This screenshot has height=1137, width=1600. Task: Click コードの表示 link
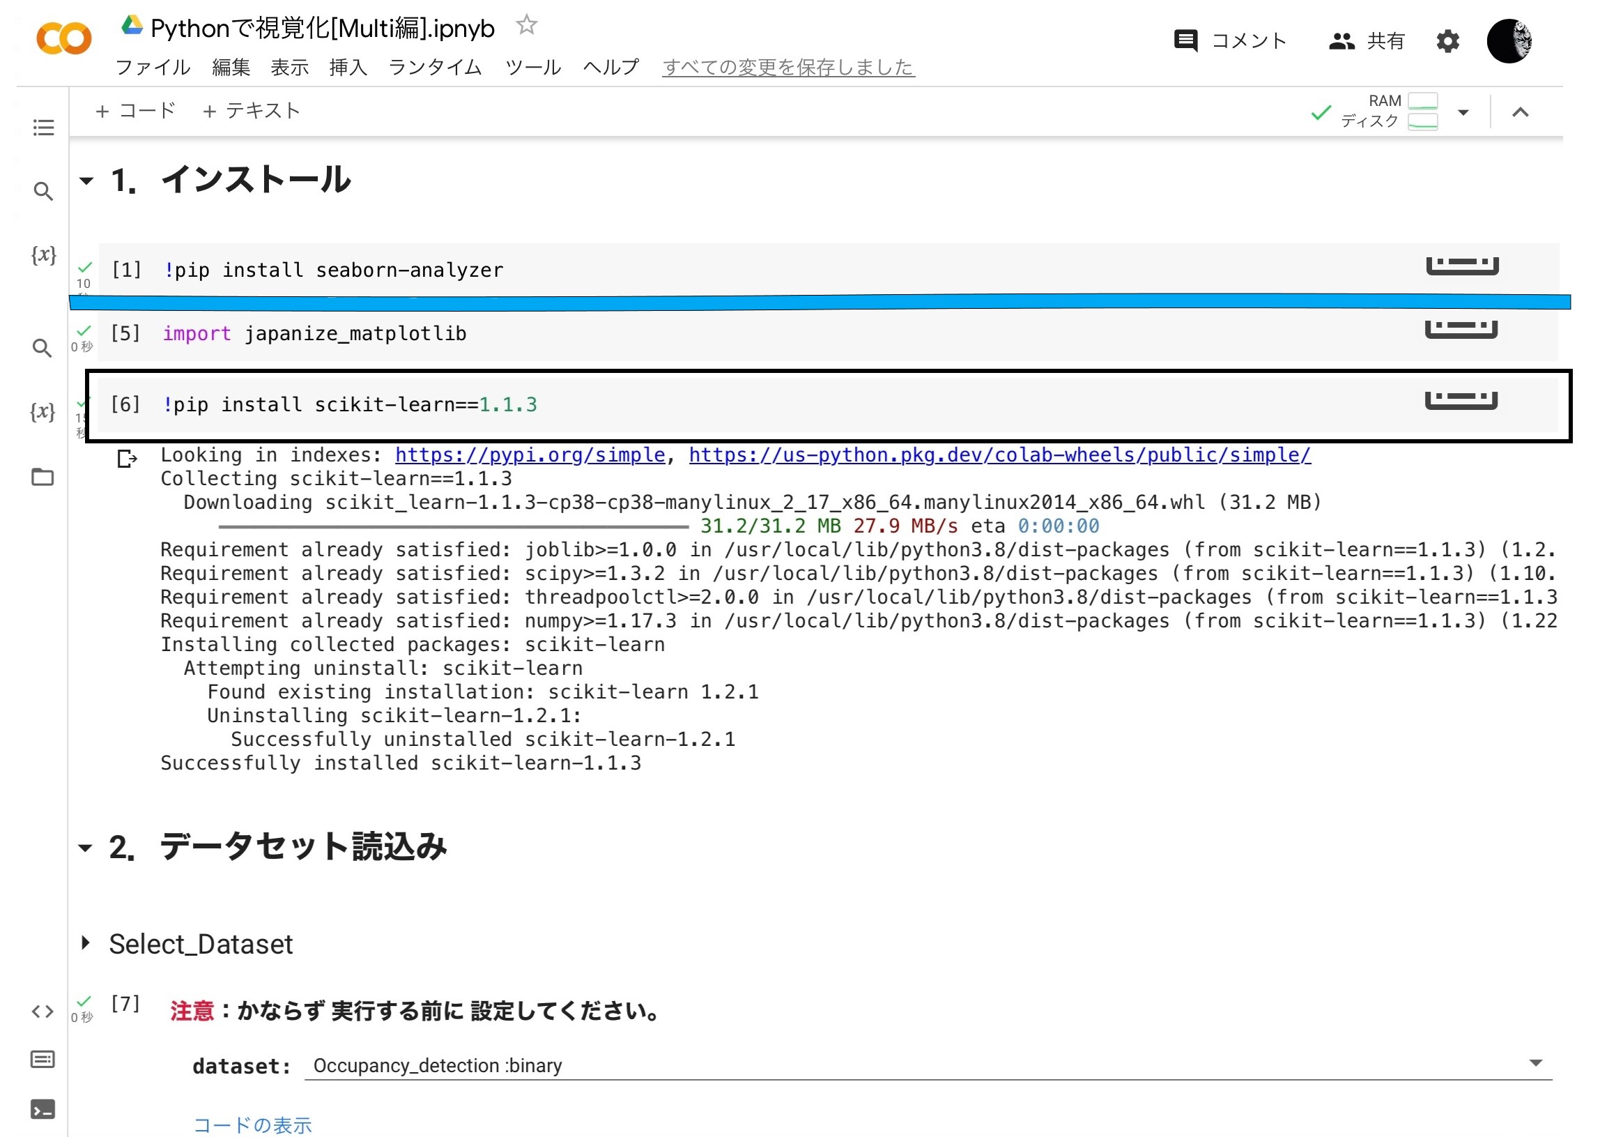point(252,1124)
